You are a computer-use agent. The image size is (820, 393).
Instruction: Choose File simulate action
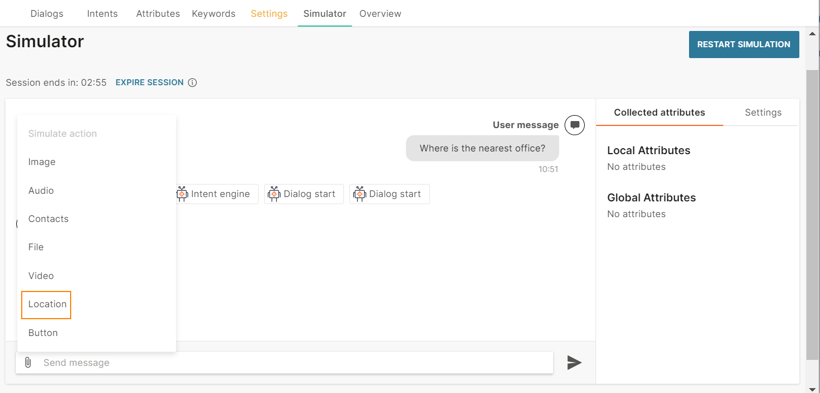[36, 248]
